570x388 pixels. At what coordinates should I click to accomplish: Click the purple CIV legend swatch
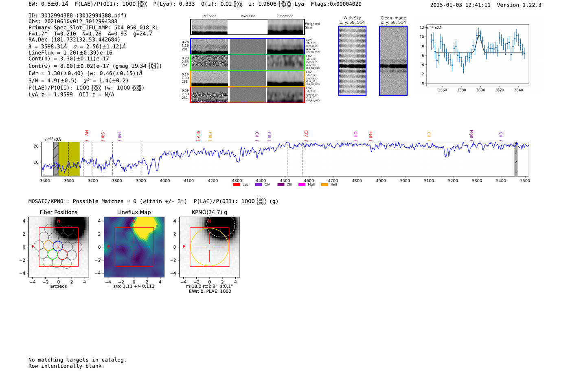coord(258,185)
